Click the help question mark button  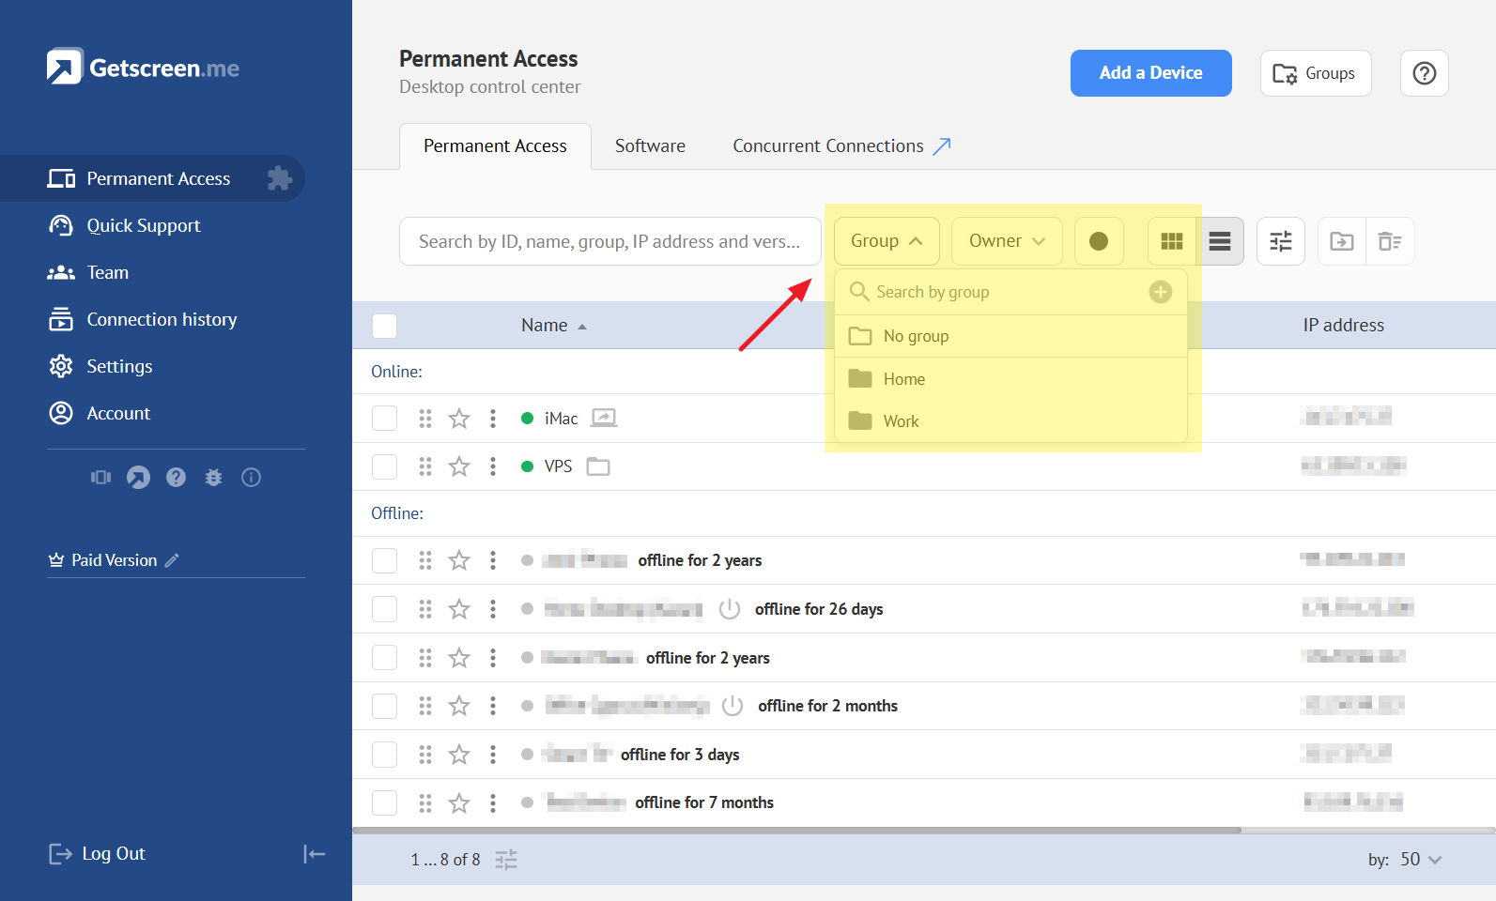pyautogui.click(x=1424, y=73)
